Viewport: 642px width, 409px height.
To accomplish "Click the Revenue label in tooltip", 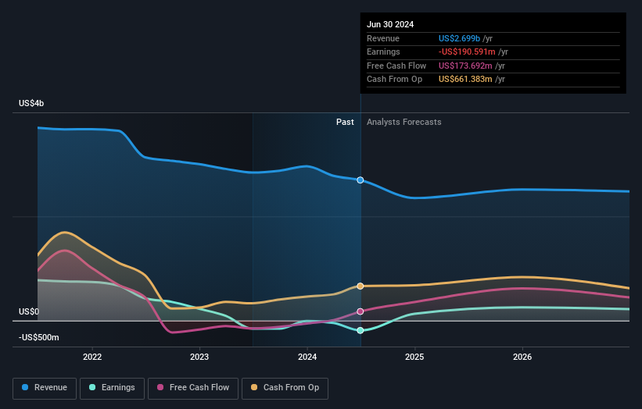I will tap(383, 38).
